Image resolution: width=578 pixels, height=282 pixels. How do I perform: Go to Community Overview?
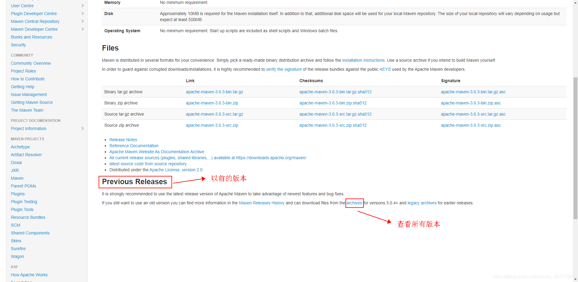click(31, 63)
